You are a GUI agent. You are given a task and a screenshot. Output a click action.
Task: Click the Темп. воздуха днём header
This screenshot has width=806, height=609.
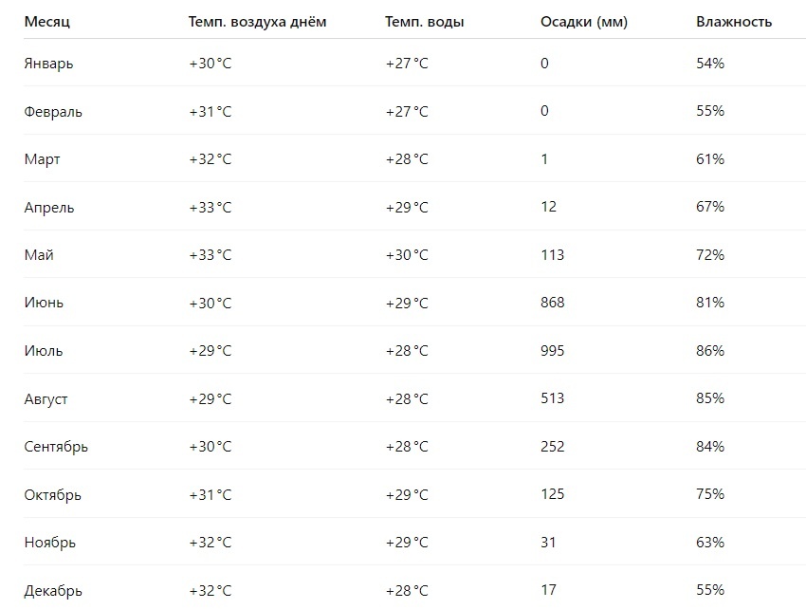tap(257, 22)
